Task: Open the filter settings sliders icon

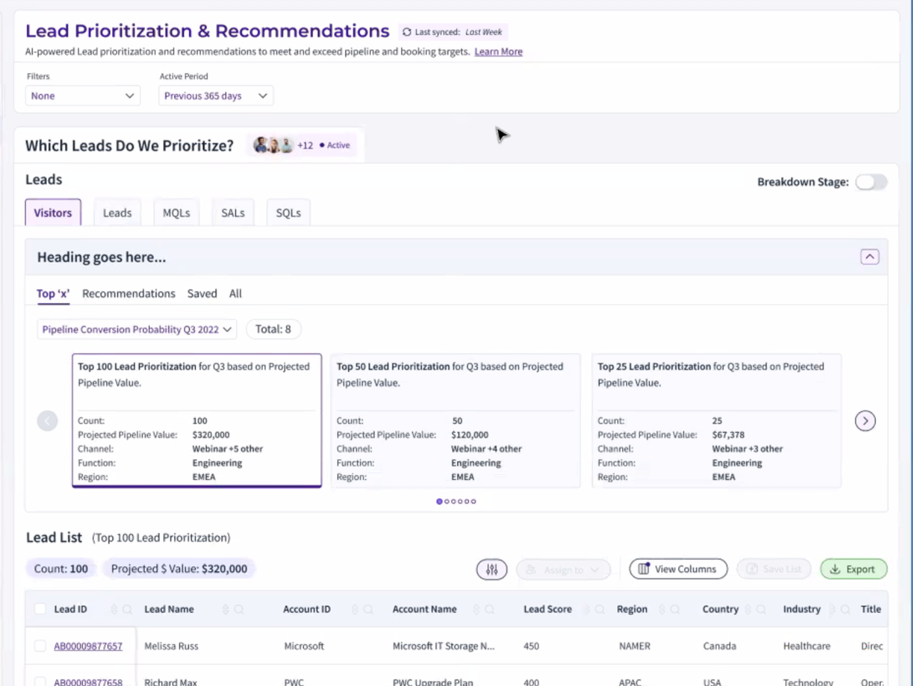Action: (x=492, y=569)
